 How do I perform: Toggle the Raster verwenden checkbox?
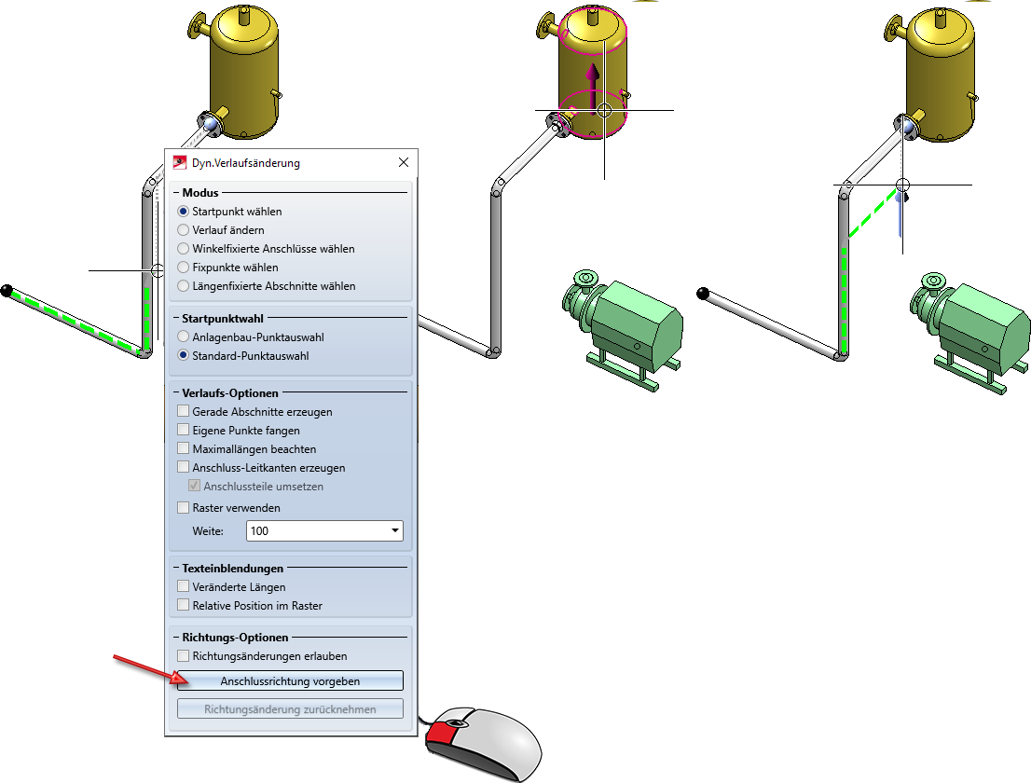coord(184,507)
